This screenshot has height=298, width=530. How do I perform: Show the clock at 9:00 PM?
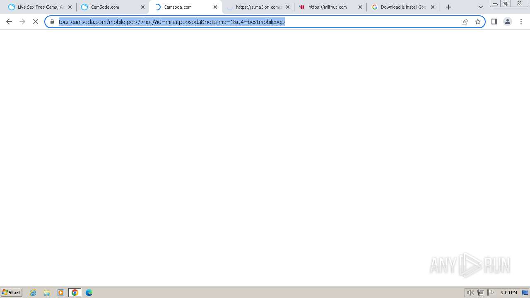pyautogui.click(x=509, y=293)
